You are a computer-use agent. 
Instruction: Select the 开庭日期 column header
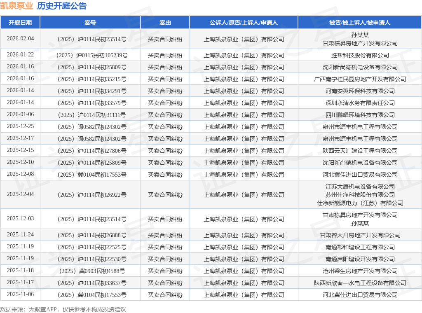click(x=20, y=23)
